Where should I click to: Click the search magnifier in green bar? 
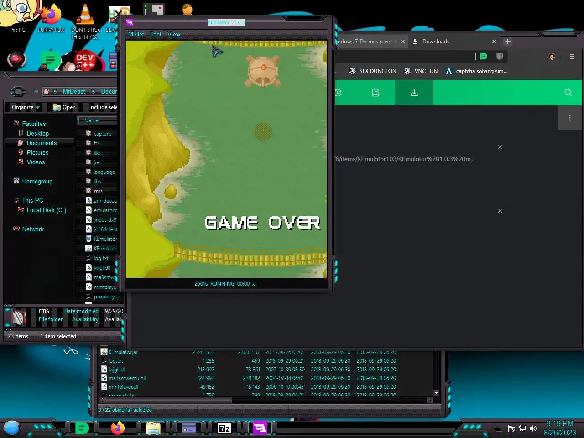tap(568, 93)
